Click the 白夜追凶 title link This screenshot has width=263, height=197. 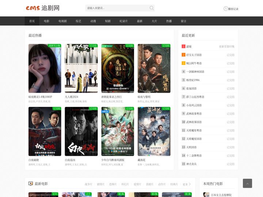coord(70,160)
